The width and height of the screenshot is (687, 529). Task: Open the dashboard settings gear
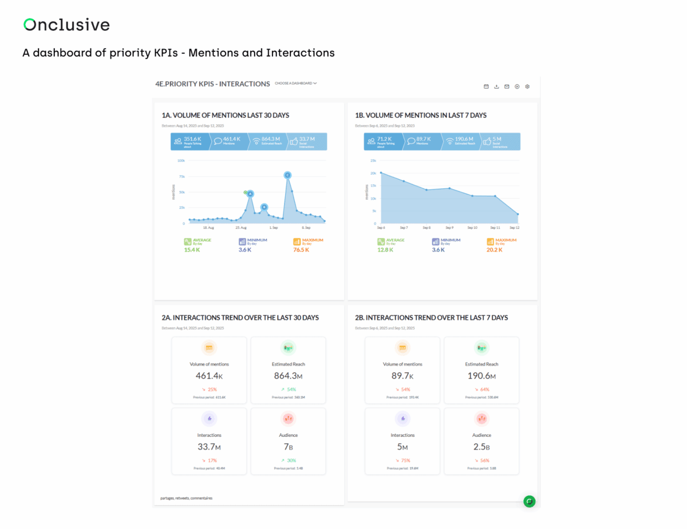click(x=527, y=86)
